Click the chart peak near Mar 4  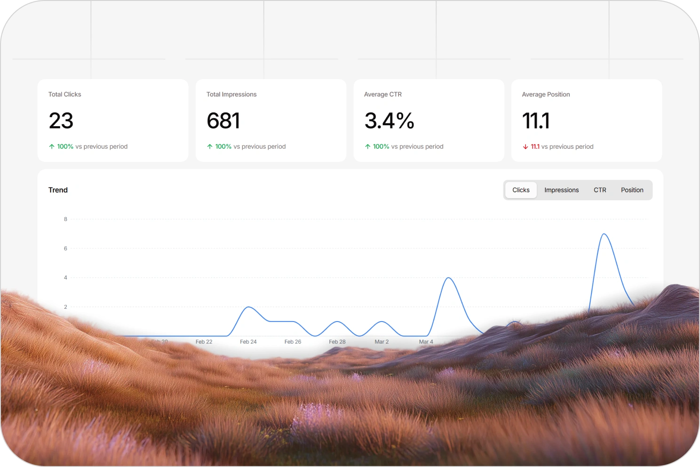[x=449, y=278]
